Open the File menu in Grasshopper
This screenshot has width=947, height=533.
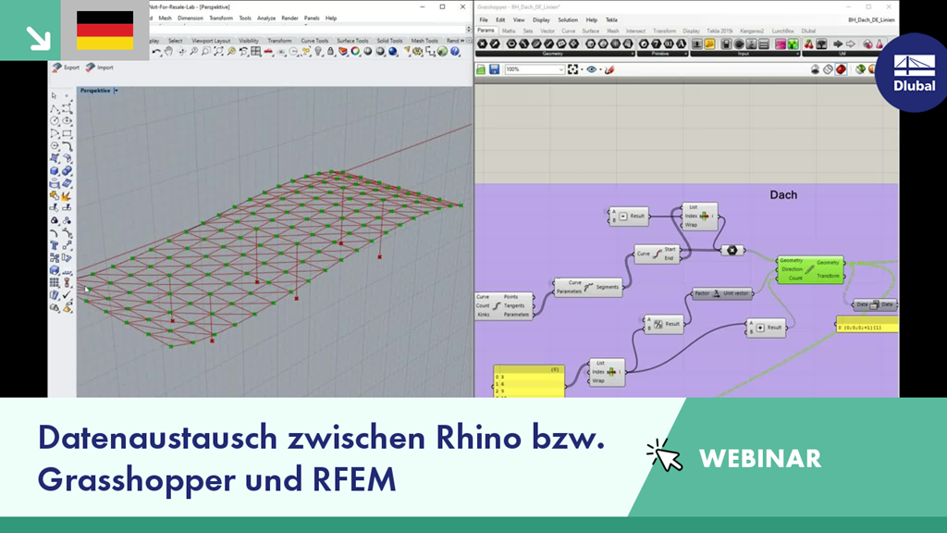coord(484,20)
